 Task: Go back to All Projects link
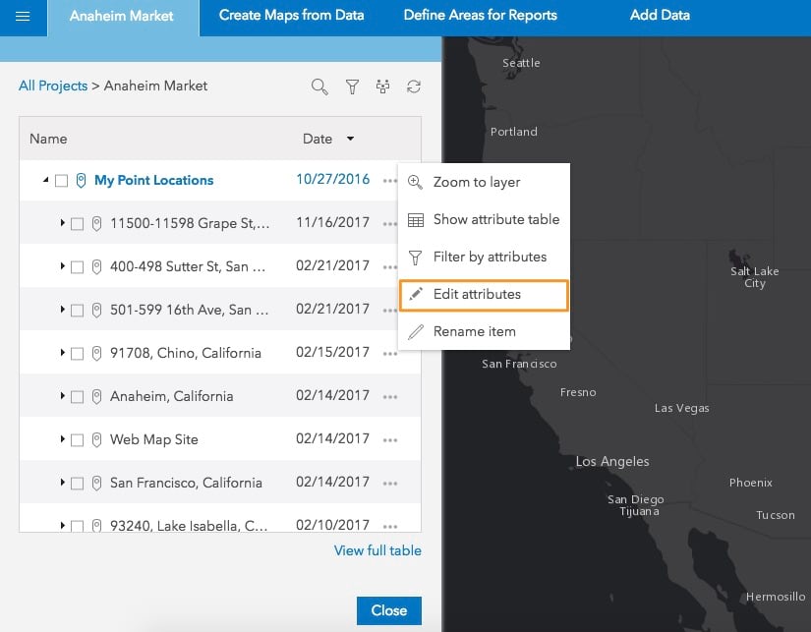pyautogui.click(x=53, y=86)
